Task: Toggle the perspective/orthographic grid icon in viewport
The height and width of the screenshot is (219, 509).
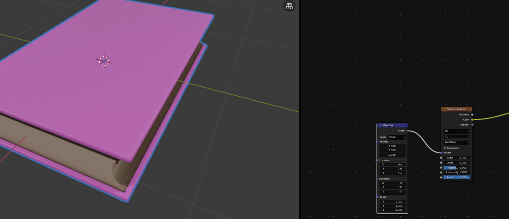Action: tap(289, 6)
